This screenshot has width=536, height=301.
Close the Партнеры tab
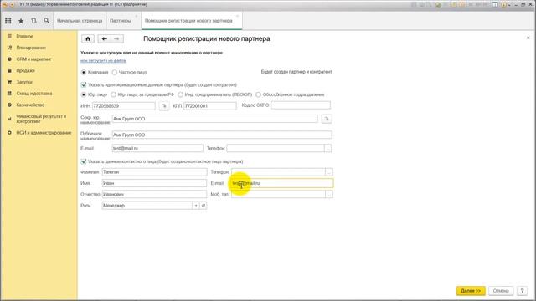coord(136,16)
